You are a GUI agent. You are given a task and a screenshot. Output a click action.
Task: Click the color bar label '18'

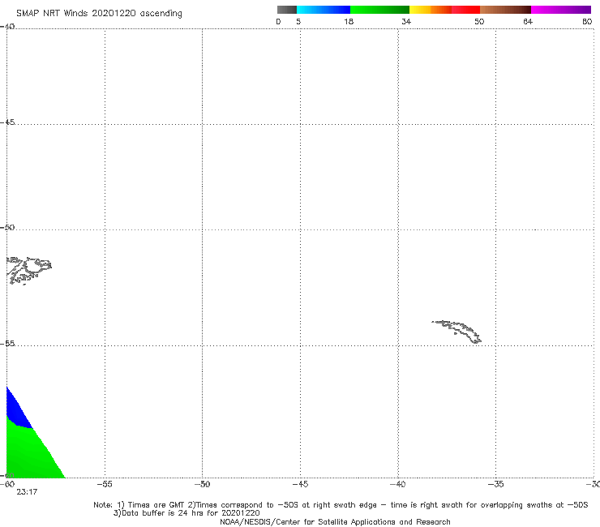349,21
